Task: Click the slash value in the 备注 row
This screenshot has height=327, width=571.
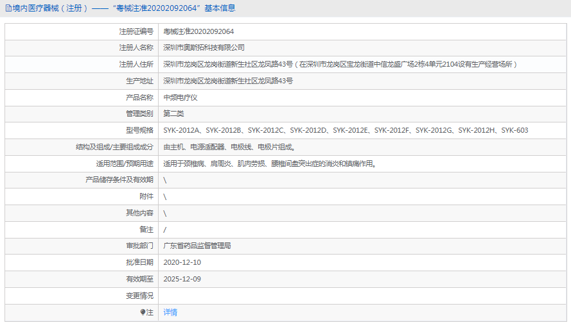Action: [165, 230]
